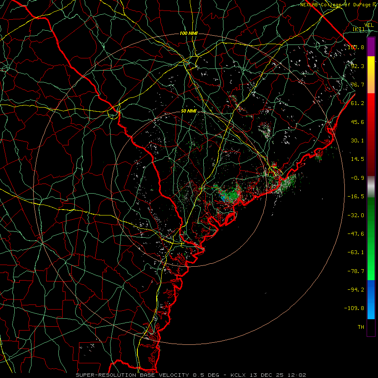Click the 100 NMI range ring label
378x378 pixels.
tap(189, 33)
